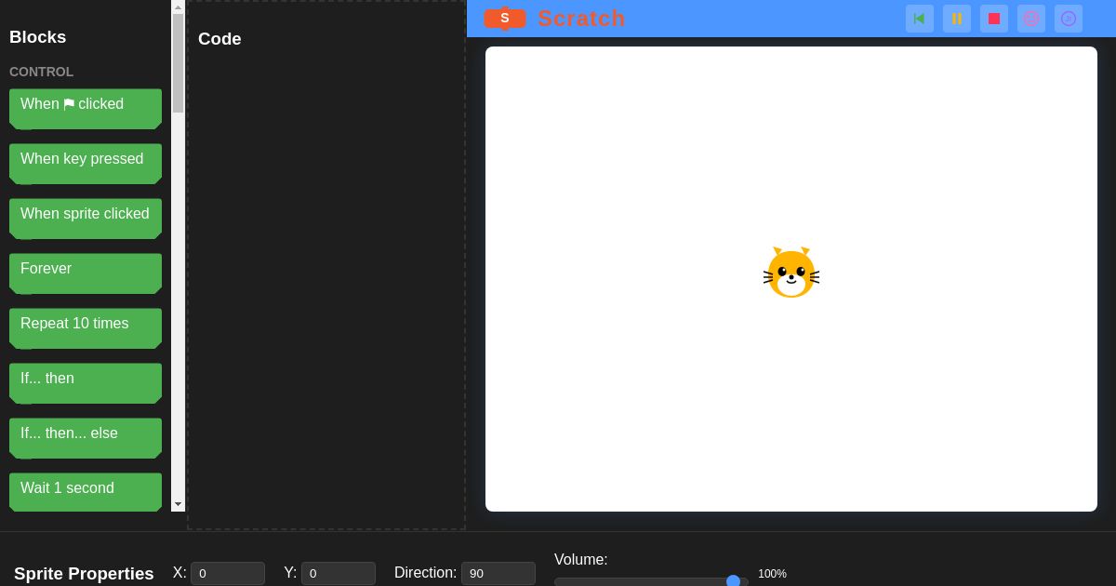Switch to the Code panel
This screenshot has width=1116, height=586.
(x=219, y=39)
